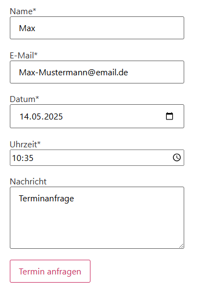The image size is (224, 287).
Task: Click the E-Mail* label
Action: tap(24, 56)
